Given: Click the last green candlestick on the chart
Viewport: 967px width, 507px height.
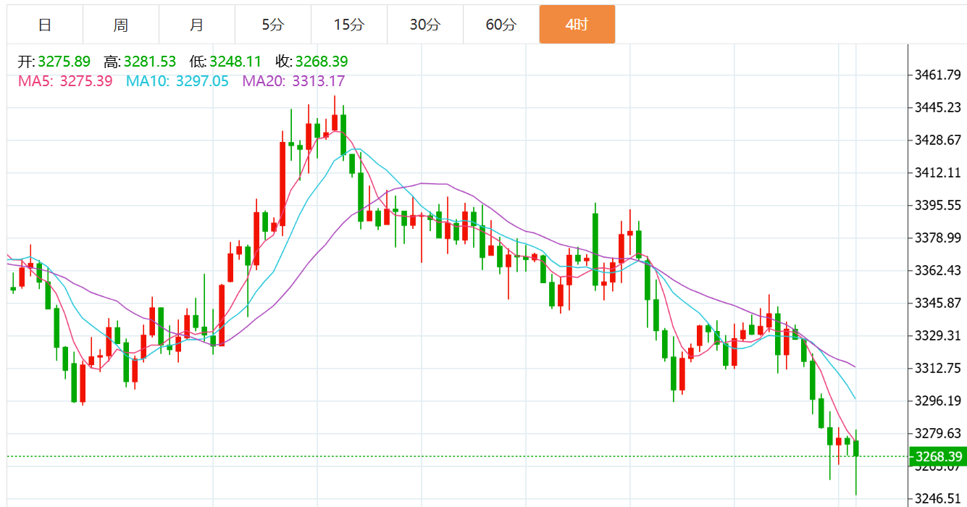Looking at the screenshot, I should (856, 448).
